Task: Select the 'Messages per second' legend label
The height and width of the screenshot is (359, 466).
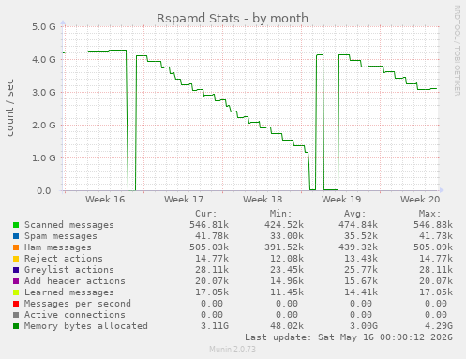Action: 78,304
